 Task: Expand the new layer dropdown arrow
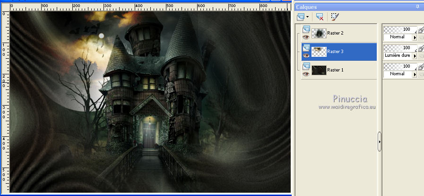pos(307,18)
